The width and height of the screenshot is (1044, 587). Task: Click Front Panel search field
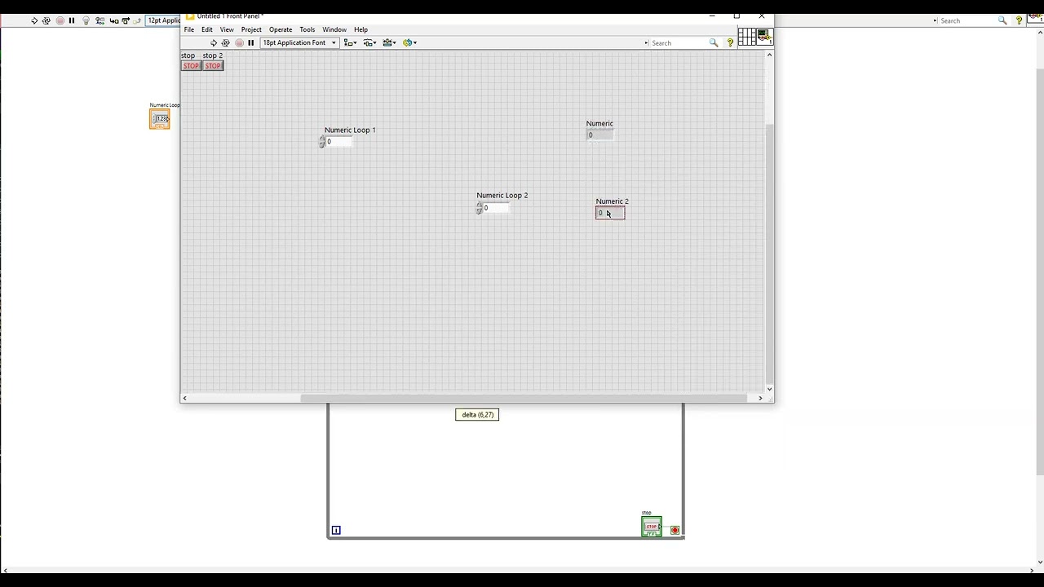coord(678,42)
